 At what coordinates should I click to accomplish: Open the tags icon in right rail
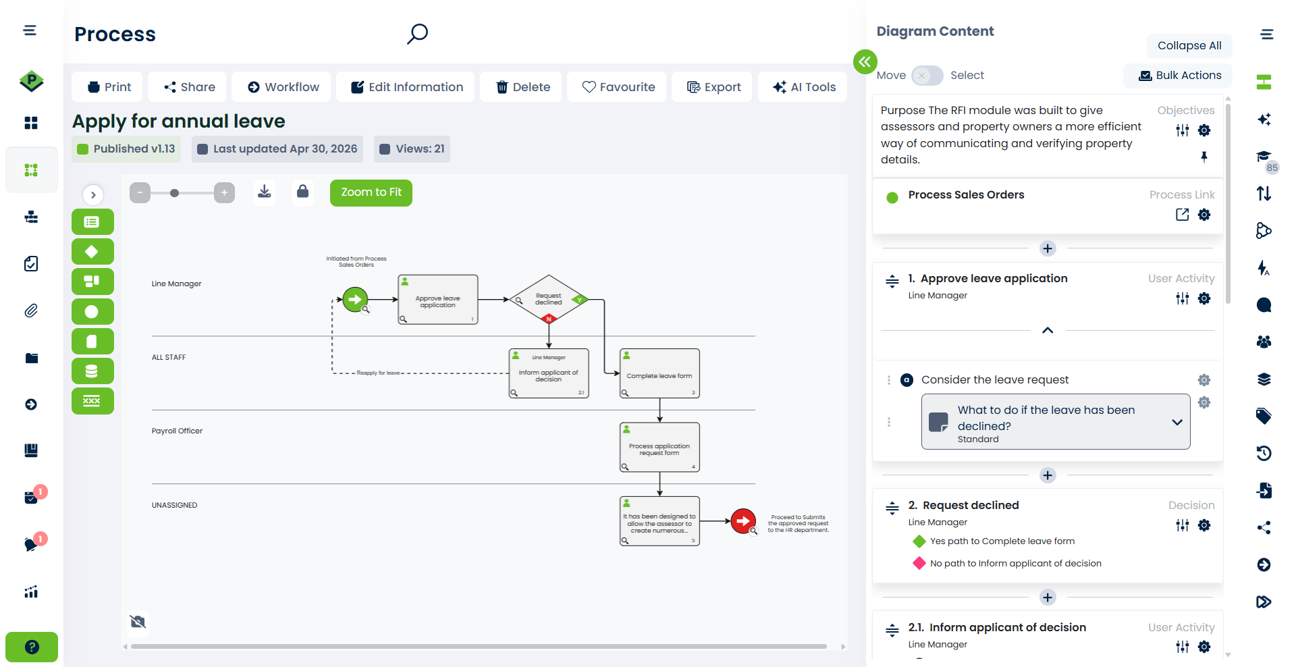(x=1264, y=416)
